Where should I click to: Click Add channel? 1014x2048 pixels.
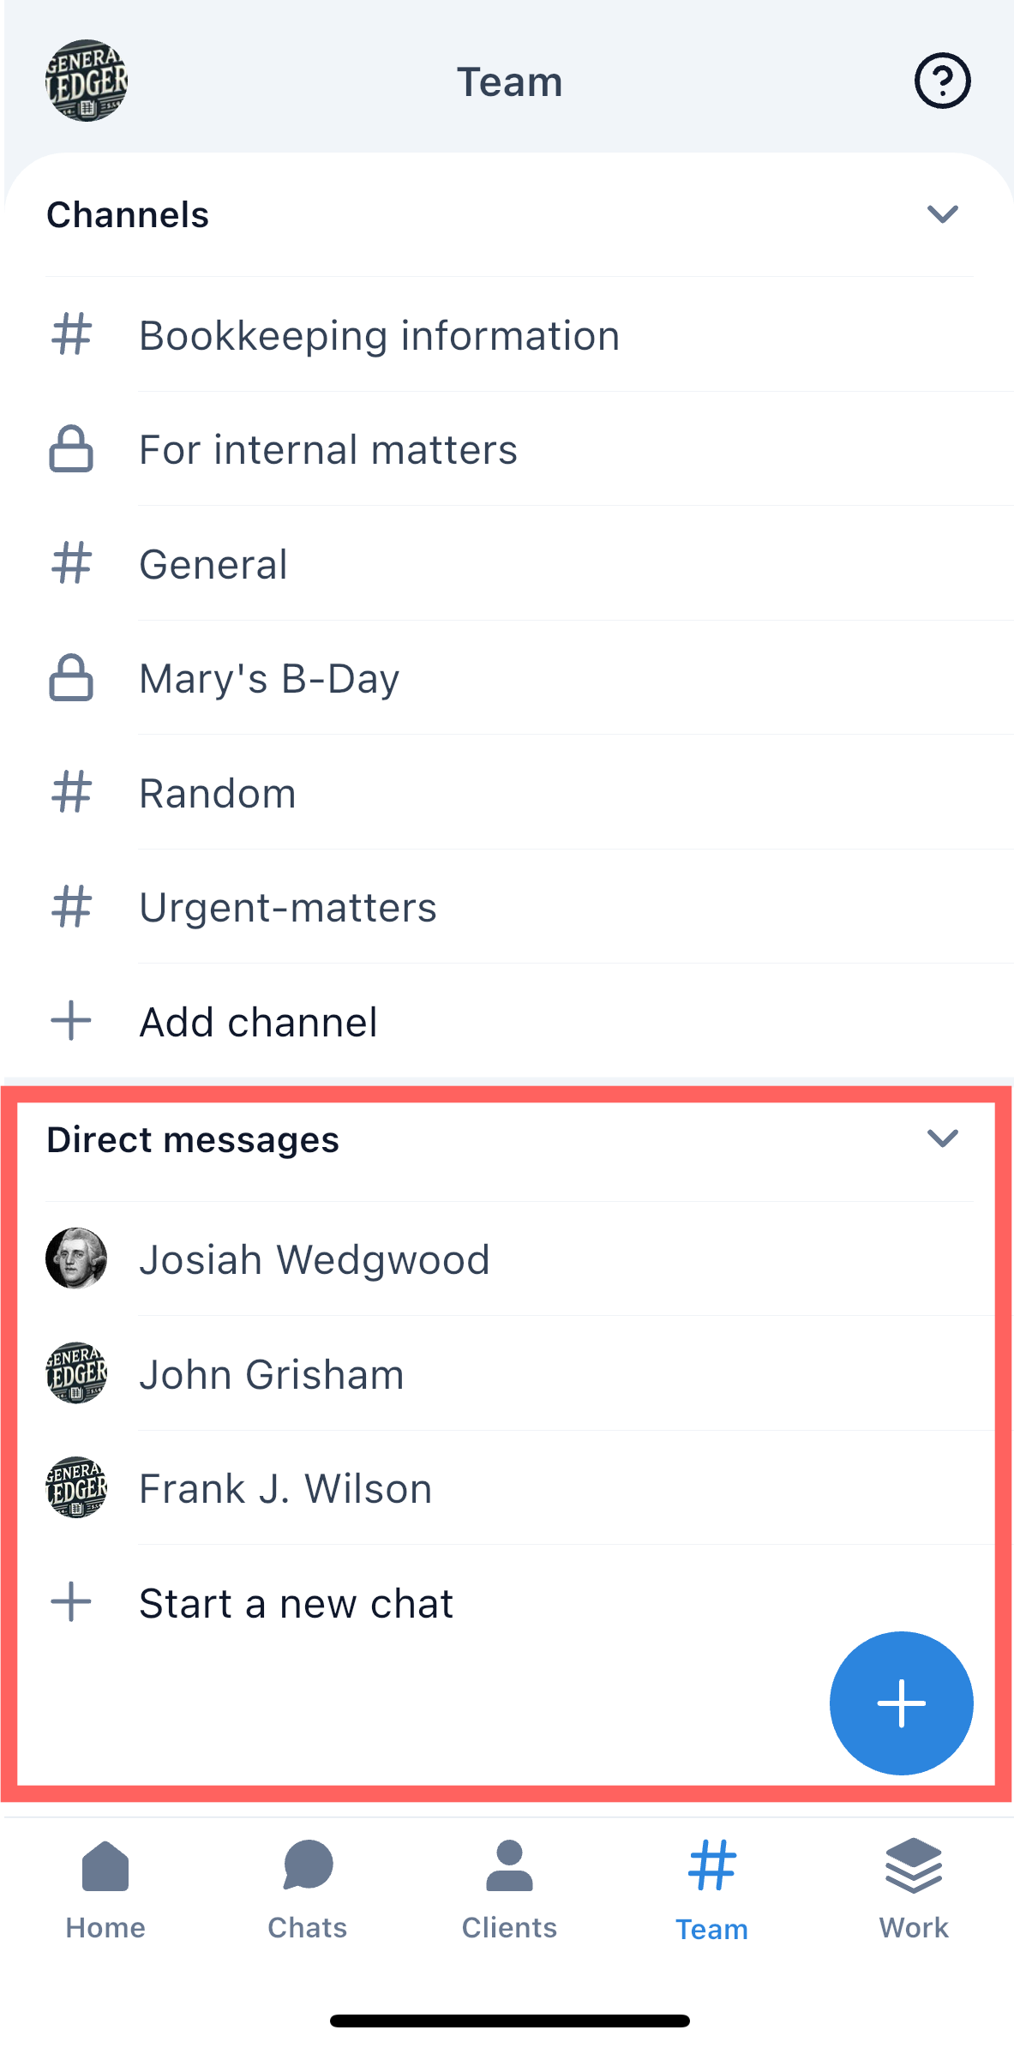tap(258, 1022)
